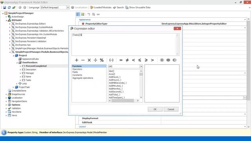Click the modulo percent operator button

102,60
